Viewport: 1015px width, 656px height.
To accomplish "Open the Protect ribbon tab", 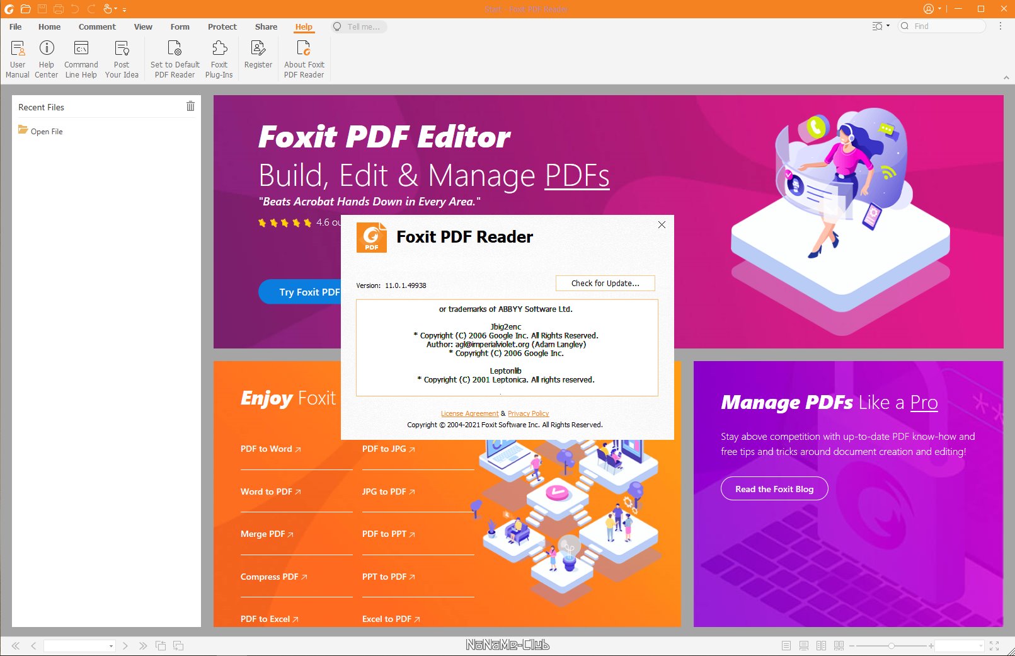I will coord(222,26).
